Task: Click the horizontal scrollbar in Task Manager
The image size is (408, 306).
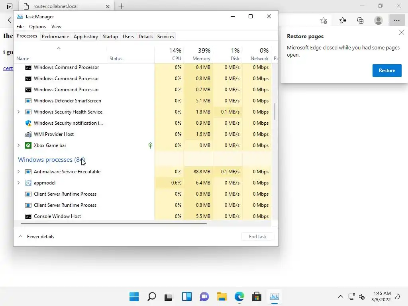Action: click(x=114, y=223)
